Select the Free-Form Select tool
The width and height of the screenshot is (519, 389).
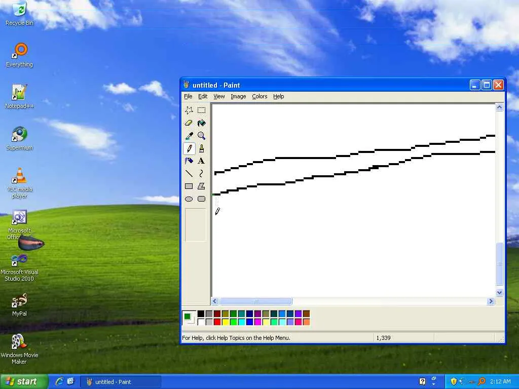tap(189, 110)
